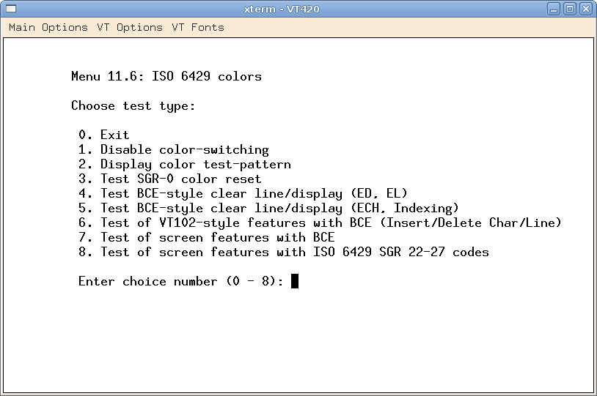This screenshot has width=597, height=396.
Task: Click the block cursor after the choice prompt
Action: (295, 281)
